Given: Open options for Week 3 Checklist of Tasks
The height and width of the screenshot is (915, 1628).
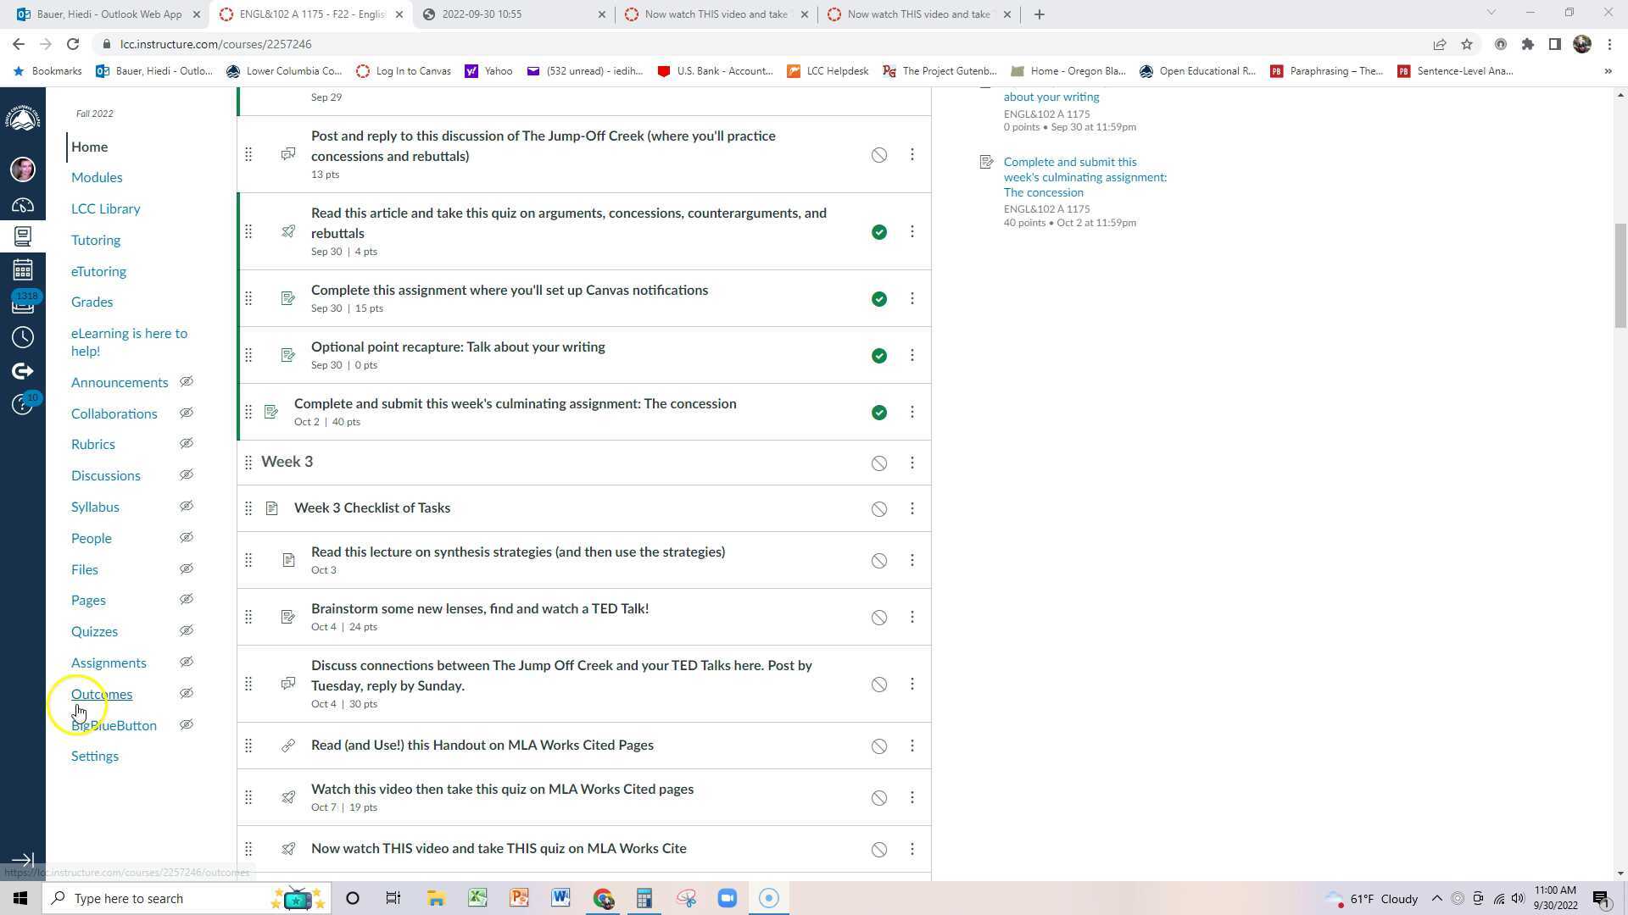Looking at the screenshot, I should (912, 509).
